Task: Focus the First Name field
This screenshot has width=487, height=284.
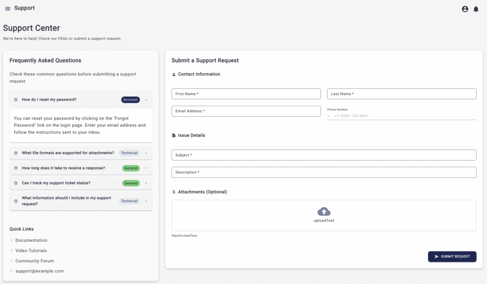Action: (x=246, y=94)
